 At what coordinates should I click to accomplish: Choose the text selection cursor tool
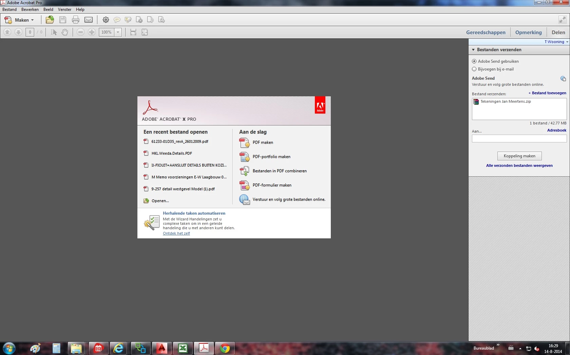pos(54,32)
